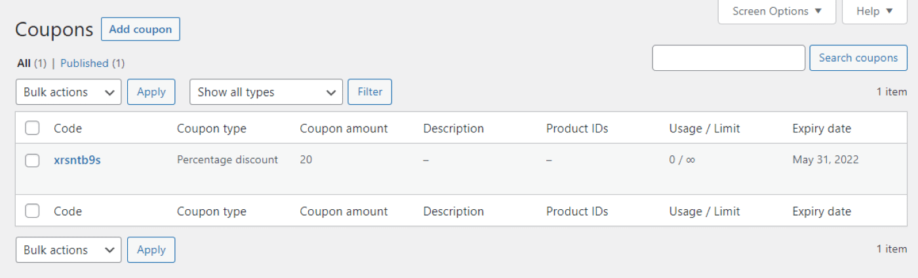The width and height of the screenshot is (918, 278).
Task: Click the bottom Apply button
Action: tap(151, 250)
